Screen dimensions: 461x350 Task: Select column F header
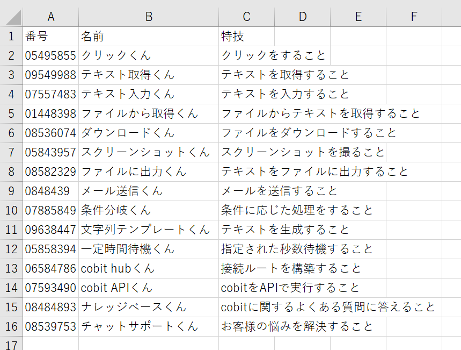click(414, 17)
